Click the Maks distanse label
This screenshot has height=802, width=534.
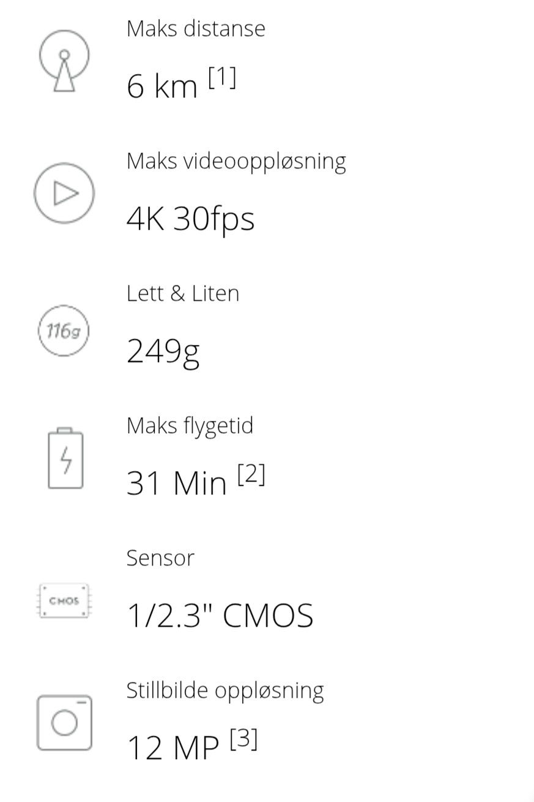[196, 29]
